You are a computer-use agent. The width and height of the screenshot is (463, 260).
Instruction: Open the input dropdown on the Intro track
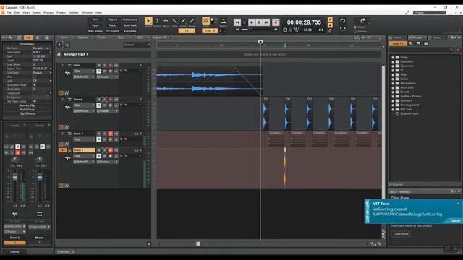click(x=84, y=77)
